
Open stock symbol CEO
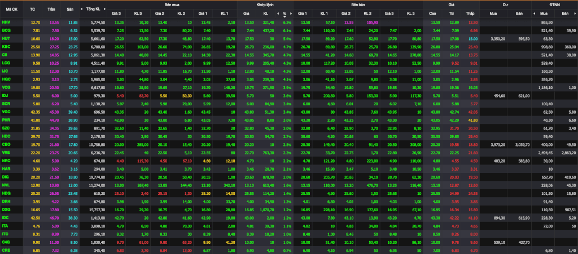click(6, 145)
